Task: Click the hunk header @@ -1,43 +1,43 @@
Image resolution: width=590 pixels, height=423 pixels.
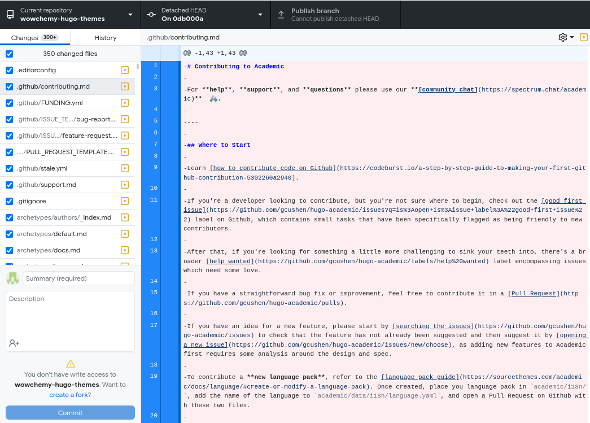Action: (215, 53)
